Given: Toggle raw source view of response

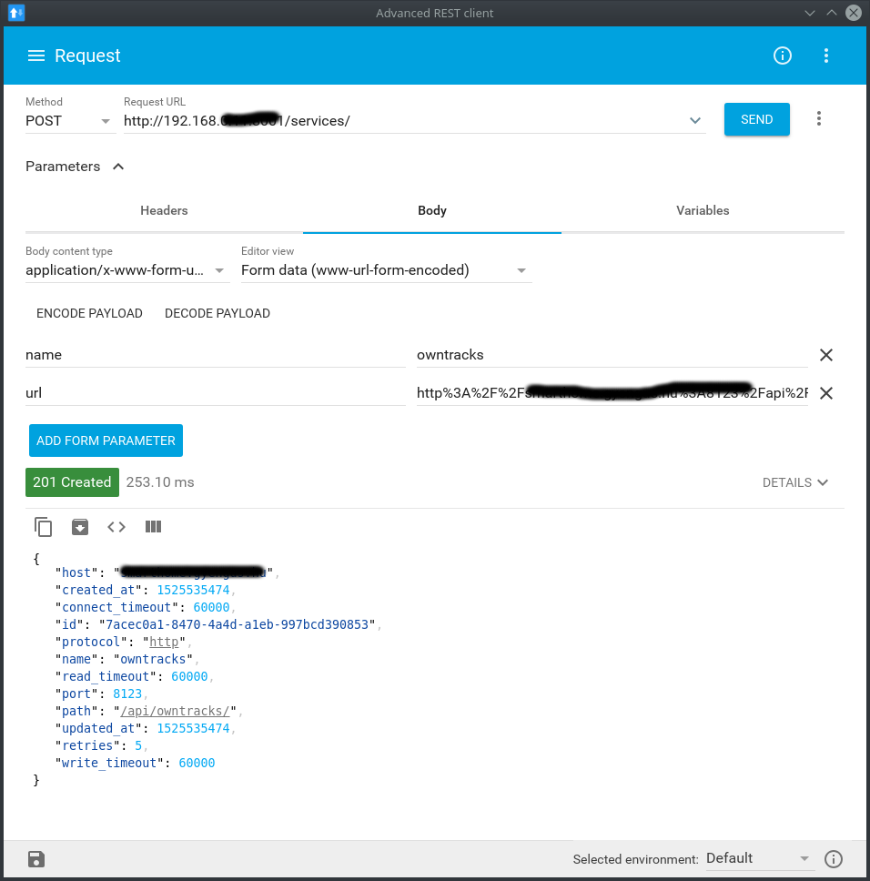Looking at the screenshot, I should pyautogui.click(x=116, y=527).
